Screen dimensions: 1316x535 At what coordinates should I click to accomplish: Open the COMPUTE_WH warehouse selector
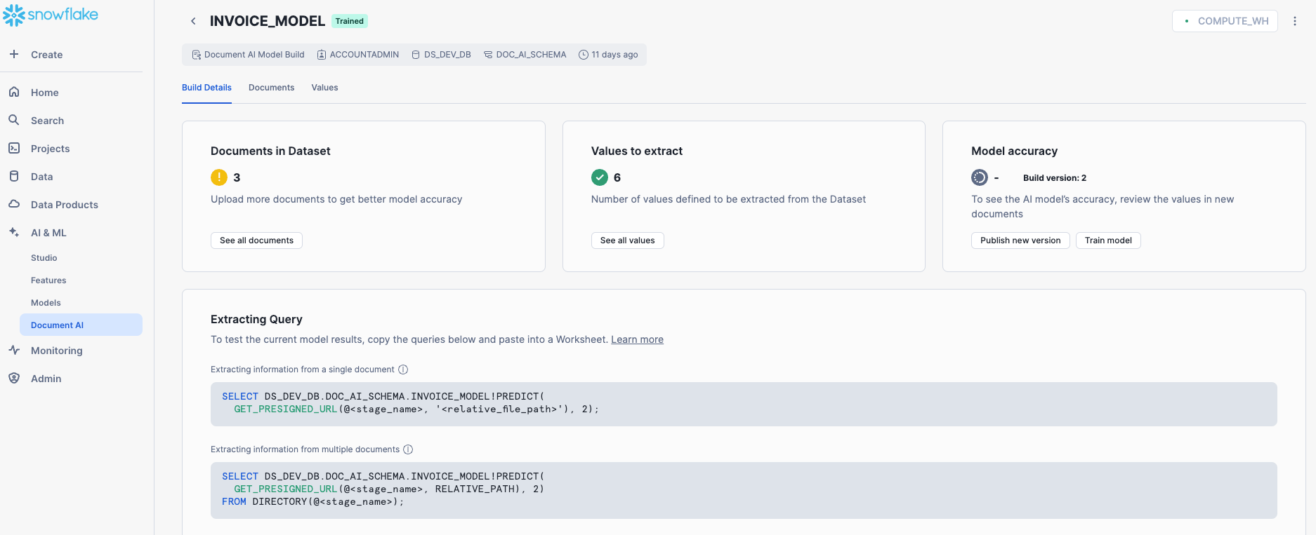point(1225,21)
